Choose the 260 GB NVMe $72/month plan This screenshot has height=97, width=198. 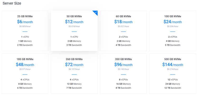(74, 73)
